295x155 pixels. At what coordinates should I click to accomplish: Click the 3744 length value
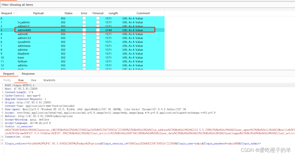pyautogui.click(x=108, y=30)
